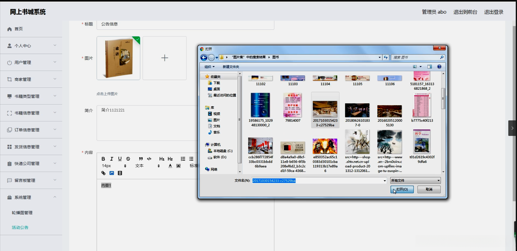This screenshot has height=251, width=517.
Task: Insert a hyperlink using the link icon
Action: click(103, 173)
